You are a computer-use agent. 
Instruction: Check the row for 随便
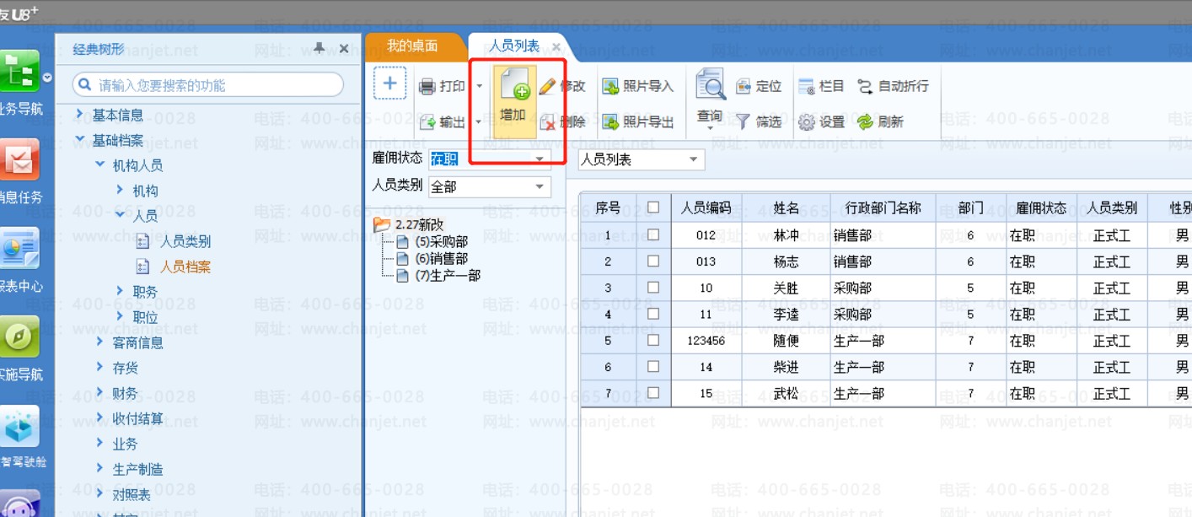pyautogui.click(x=653, y=341)
